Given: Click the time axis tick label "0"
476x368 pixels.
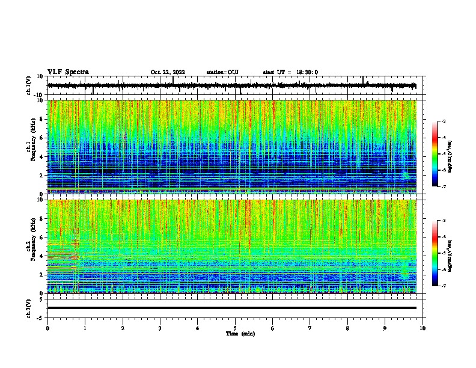Looking at the screenshot, I should [47, 328].
